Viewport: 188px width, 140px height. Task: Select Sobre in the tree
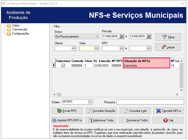[15, 26]
